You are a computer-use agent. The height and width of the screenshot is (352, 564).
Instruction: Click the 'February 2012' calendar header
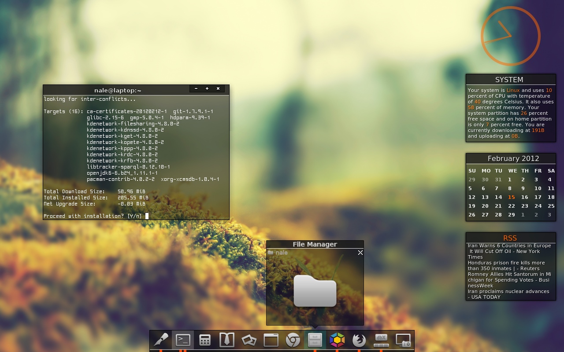pyautogui.click(x=513, y=158)
